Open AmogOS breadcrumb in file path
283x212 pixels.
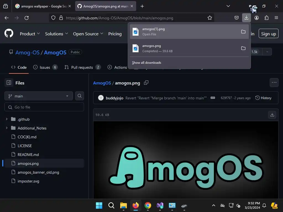tap(102, 83)
